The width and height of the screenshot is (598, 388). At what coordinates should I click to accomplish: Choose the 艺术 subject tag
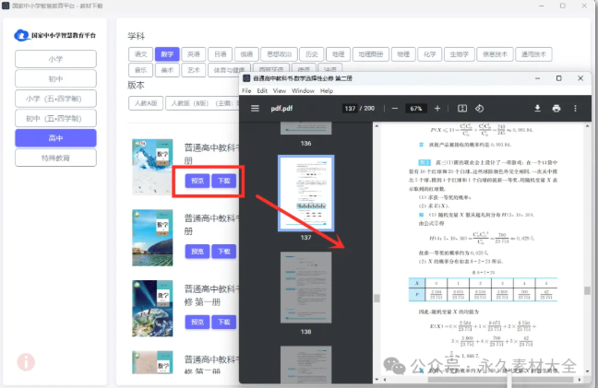coord(194,70)
